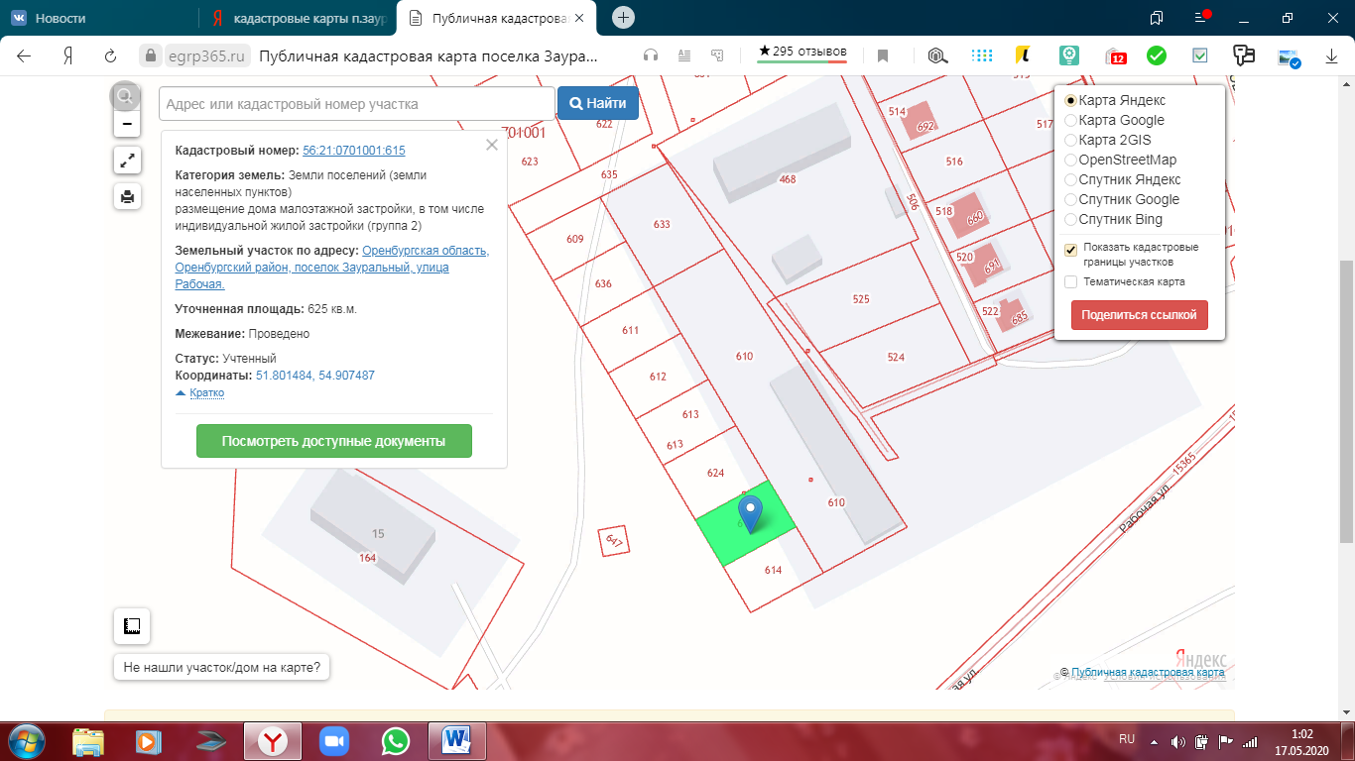
Task: Click the RU language indicator in tray
Action: click(1127, 739)
